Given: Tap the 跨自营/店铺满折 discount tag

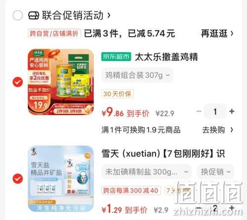Looking at the screenshot, I should (x=54, y=33).
